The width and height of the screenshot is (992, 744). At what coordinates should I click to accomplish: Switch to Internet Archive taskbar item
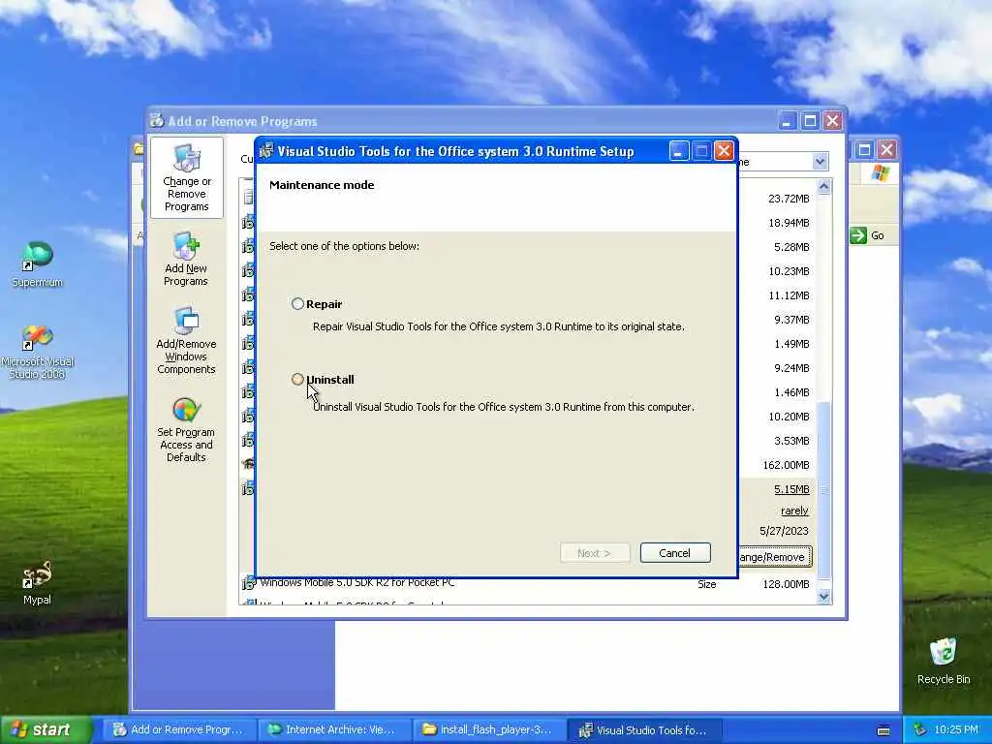click(x=333, y=729)
